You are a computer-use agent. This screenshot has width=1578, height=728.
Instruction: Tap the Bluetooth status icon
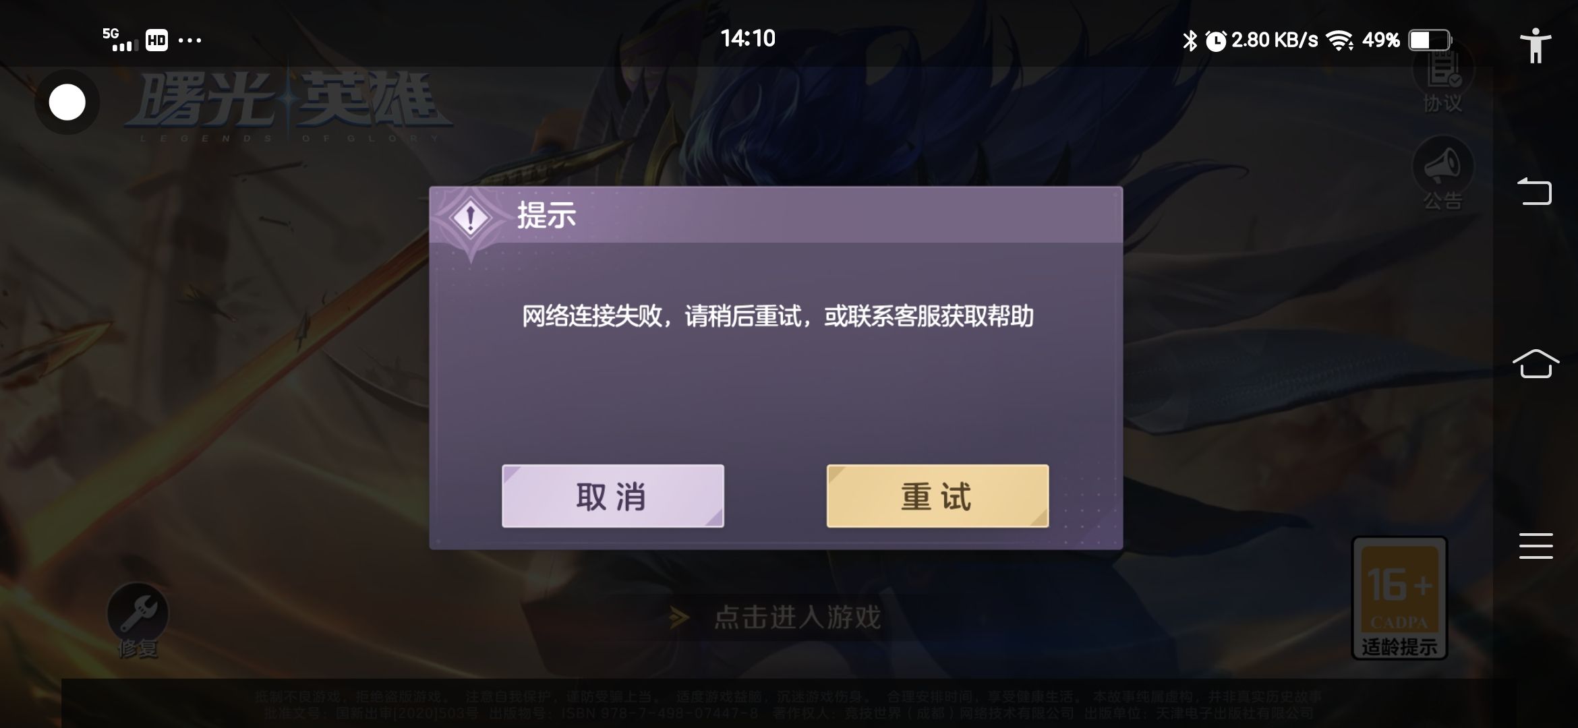1190,40
